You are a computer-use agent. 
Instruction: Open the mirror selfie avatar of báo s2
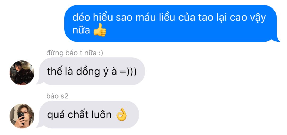pyautogui.click(x=22, y=116)
